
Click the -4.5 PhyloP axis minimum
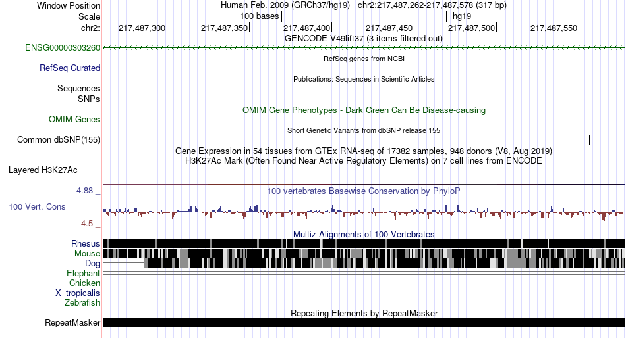(x=86, y=223)
